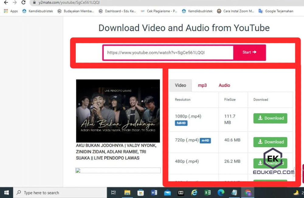
Task: Select the Video tab
Action: (180, 85)
